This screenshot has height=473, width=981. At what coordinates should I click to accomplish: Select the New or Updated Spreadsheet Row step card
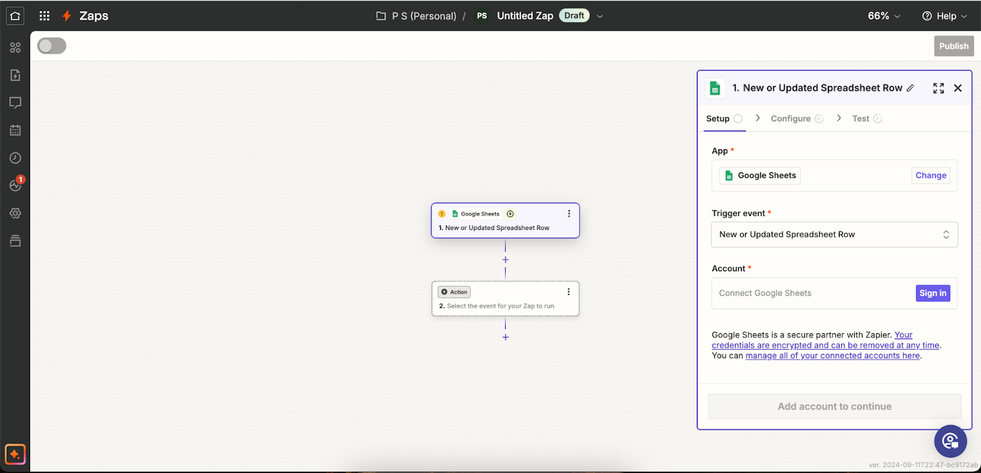(x=505, y=220)
